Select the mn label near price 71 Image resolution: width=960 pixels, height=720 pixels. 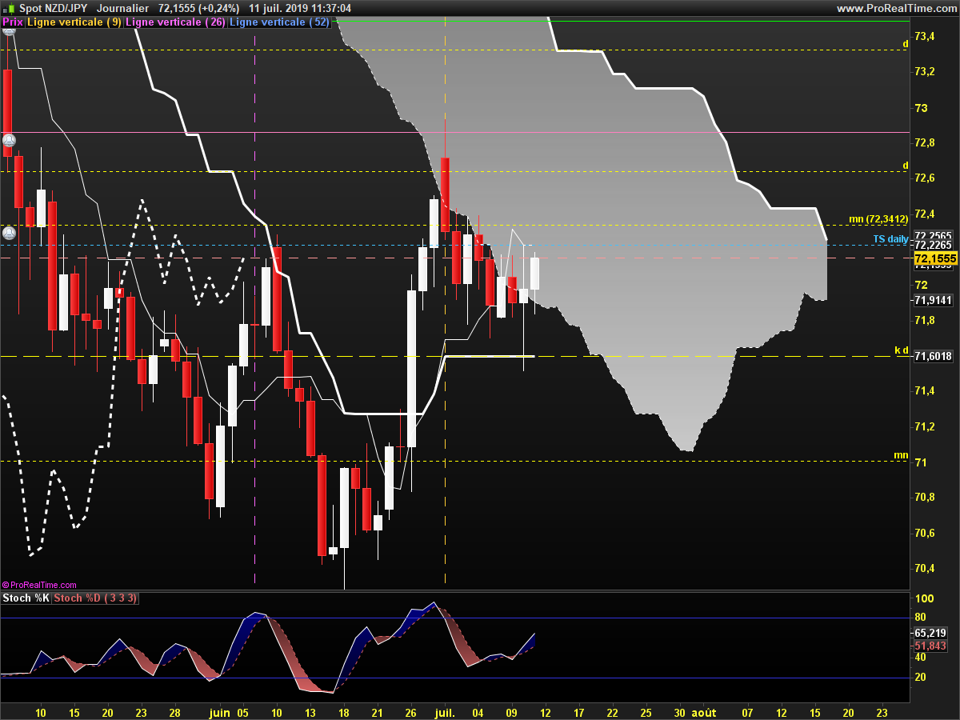(x=902, y=455)
